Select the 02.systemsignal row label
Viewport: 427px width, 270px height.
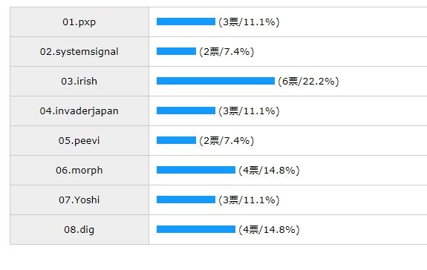79,52
